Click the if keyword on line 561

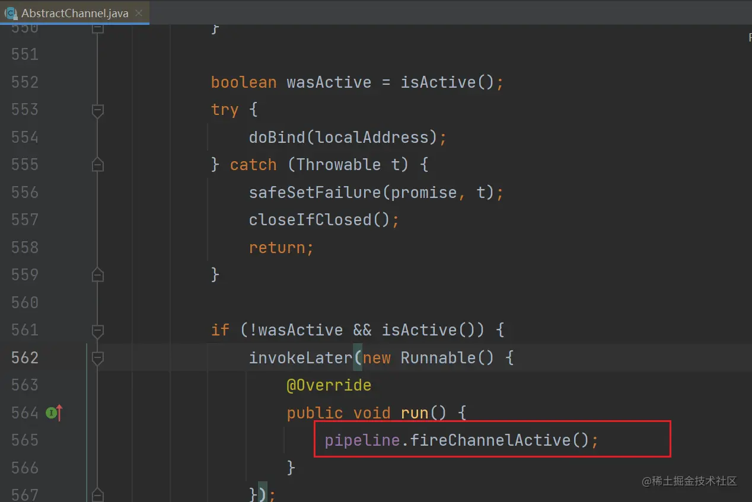pos(220,330)
